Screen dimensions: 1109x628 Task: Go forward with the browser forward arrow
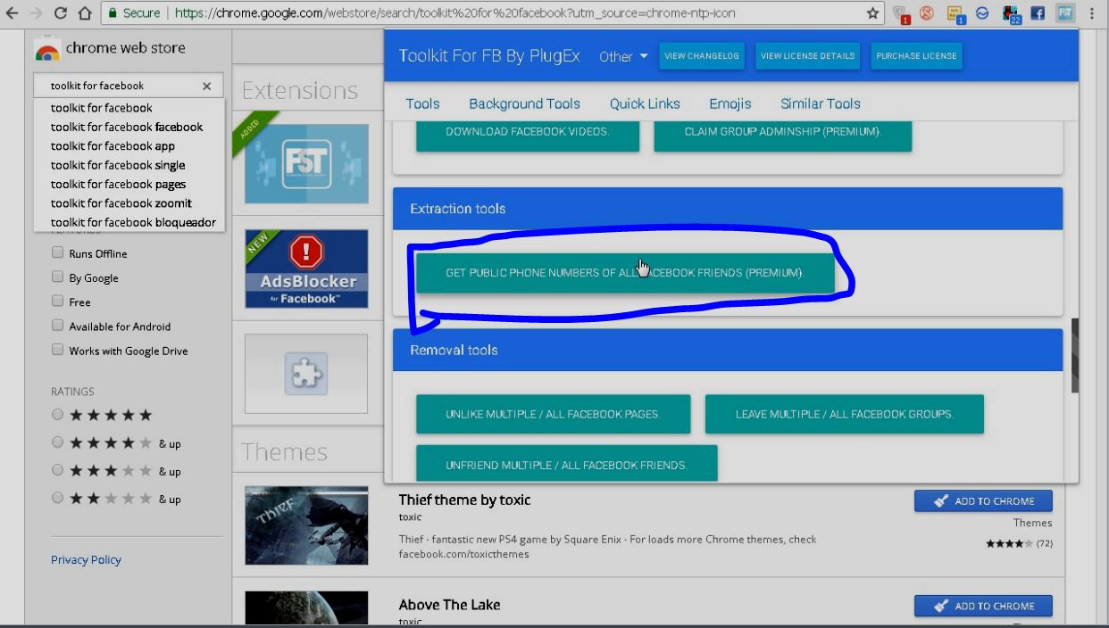coord(37,13)
